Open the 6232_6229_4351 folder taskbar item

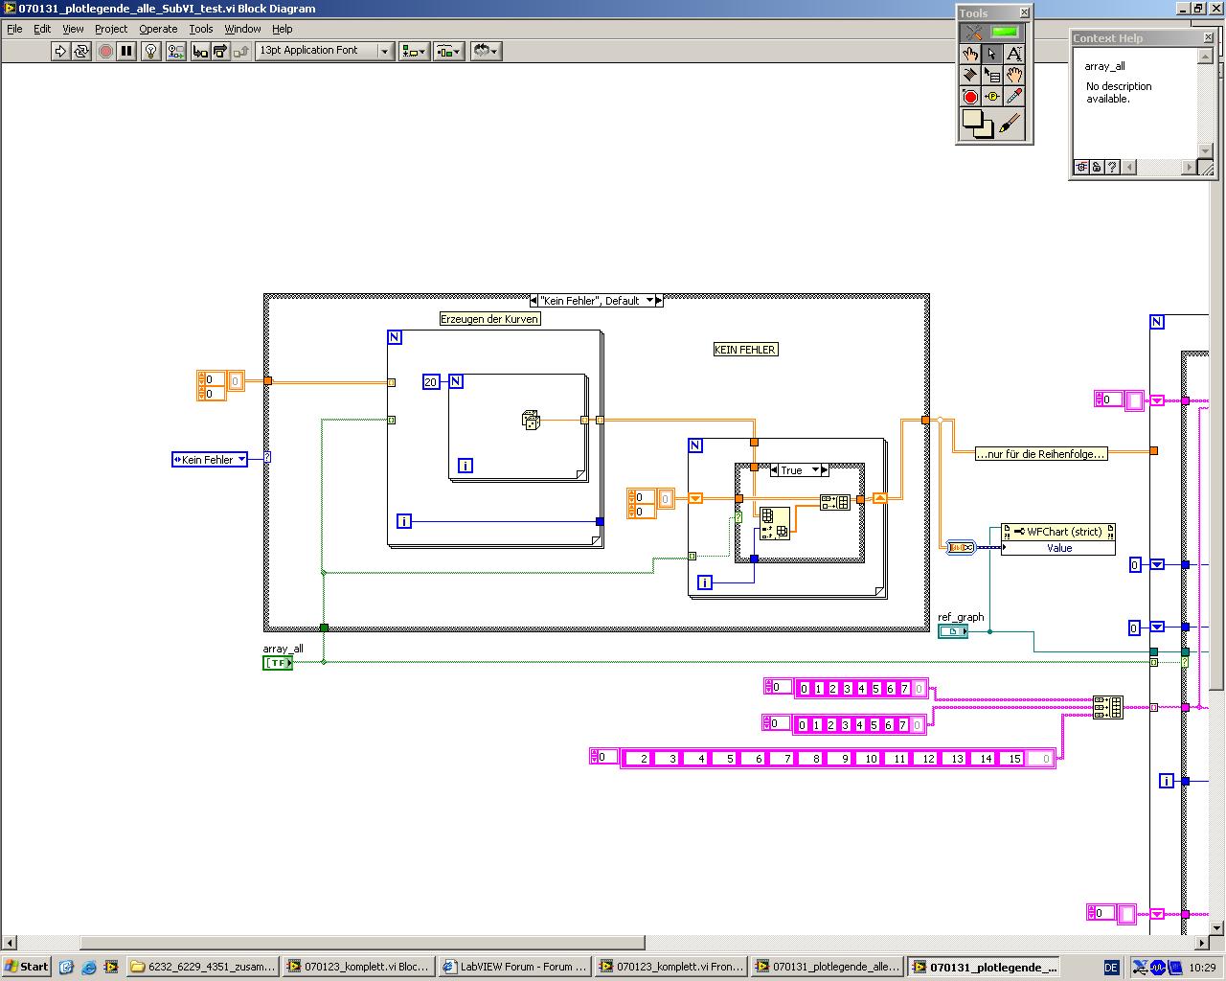coord(203,967)
